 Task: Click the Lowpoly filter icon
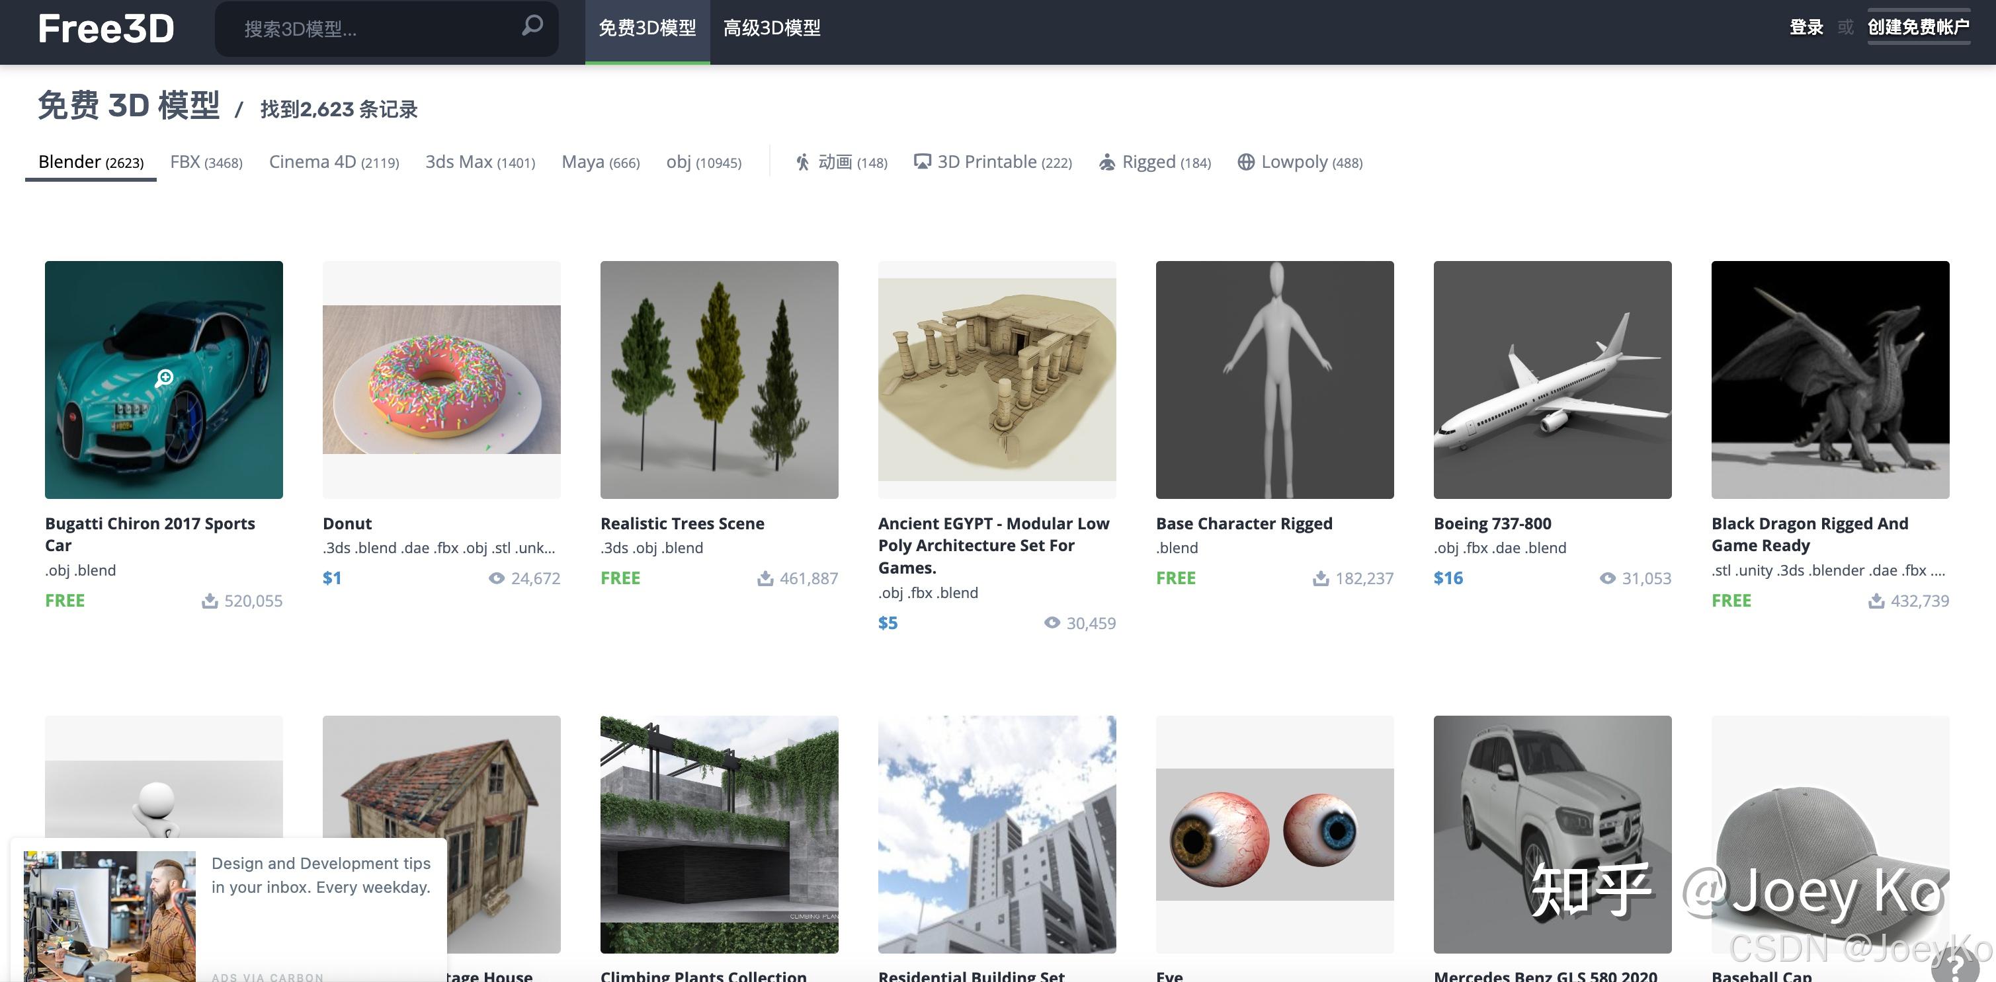coord(1246,162)
